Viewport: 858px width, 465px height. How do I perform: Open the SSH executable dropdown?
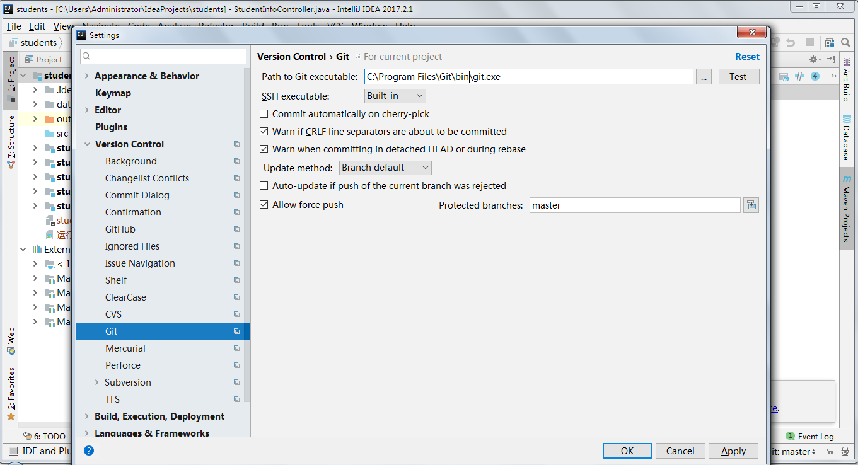(x=395, y=96)
